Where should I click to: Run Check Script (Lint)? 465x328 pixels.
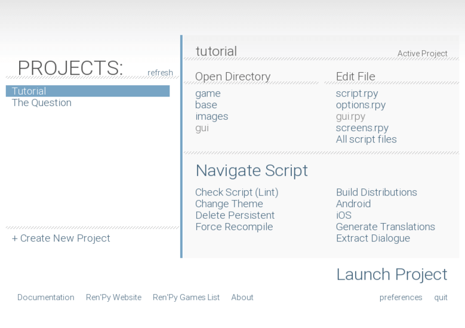pos(236,193)
